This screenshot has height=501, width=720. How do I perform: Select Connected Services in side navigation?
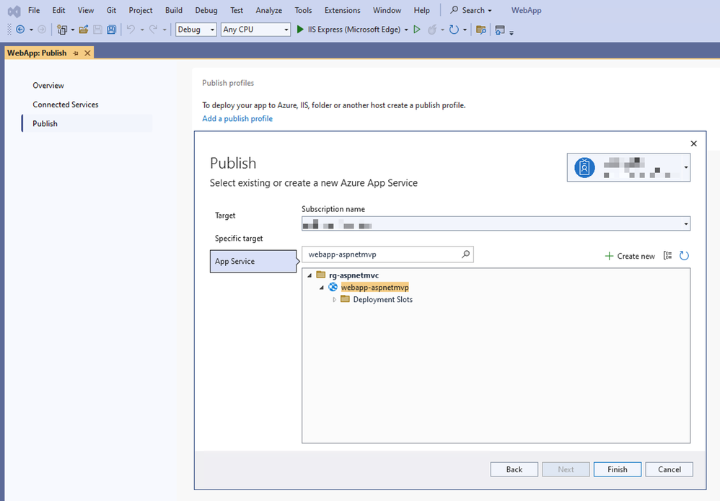tap(65, 105)
